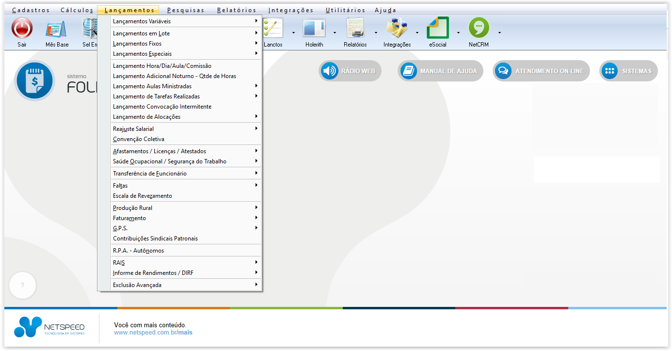Click the Atendimento On-line button
Viewport: 672px width, 351px height.
coord(541,71)
